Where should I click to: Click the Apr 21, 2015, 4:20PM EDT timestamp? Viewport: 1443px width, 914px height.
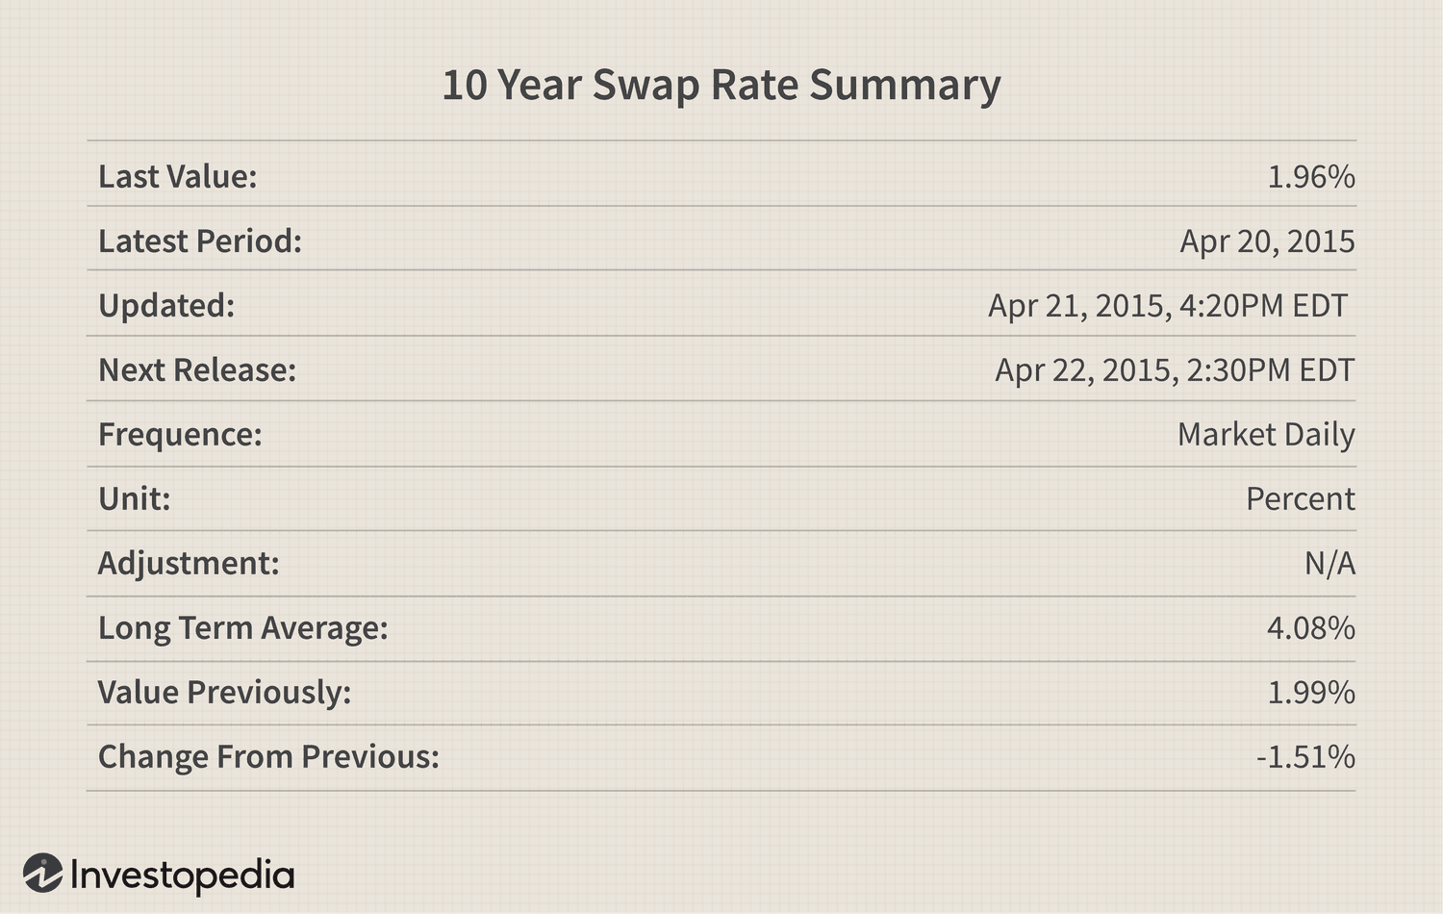1168,305
